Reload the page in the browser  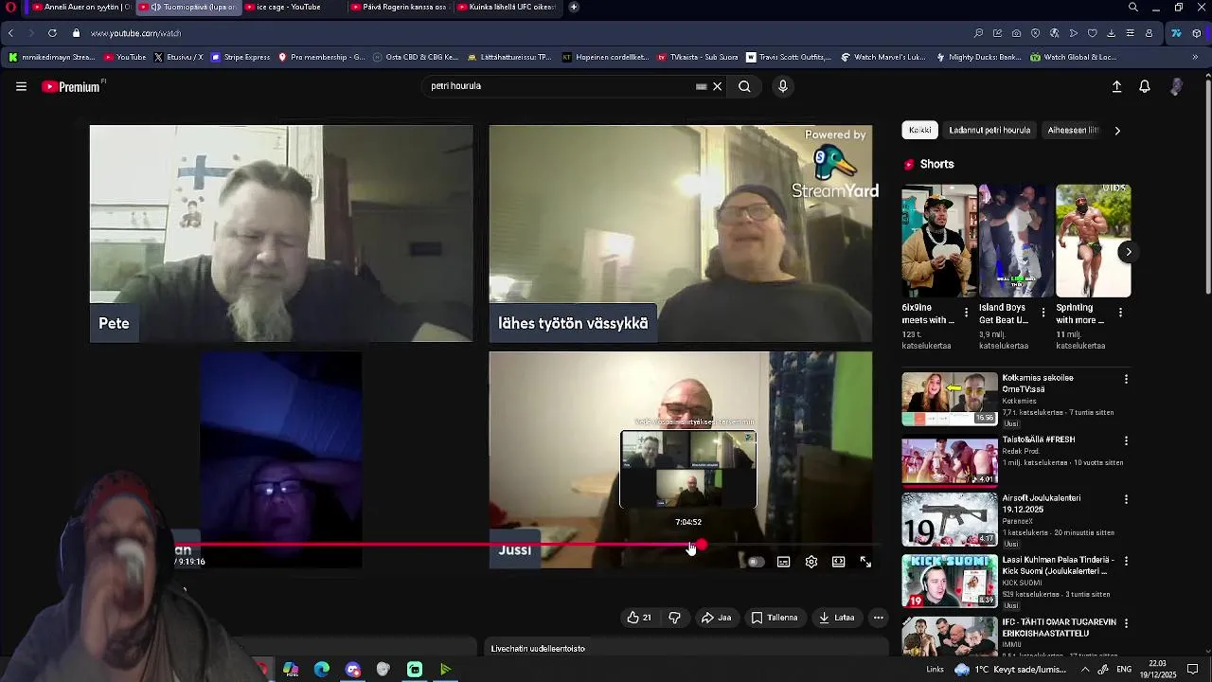tap(52, 33)
